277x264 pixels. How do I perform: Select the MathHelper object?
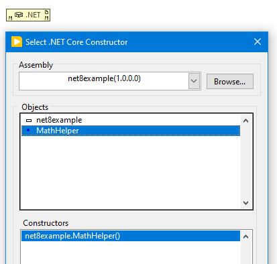(x=131, y=131)
